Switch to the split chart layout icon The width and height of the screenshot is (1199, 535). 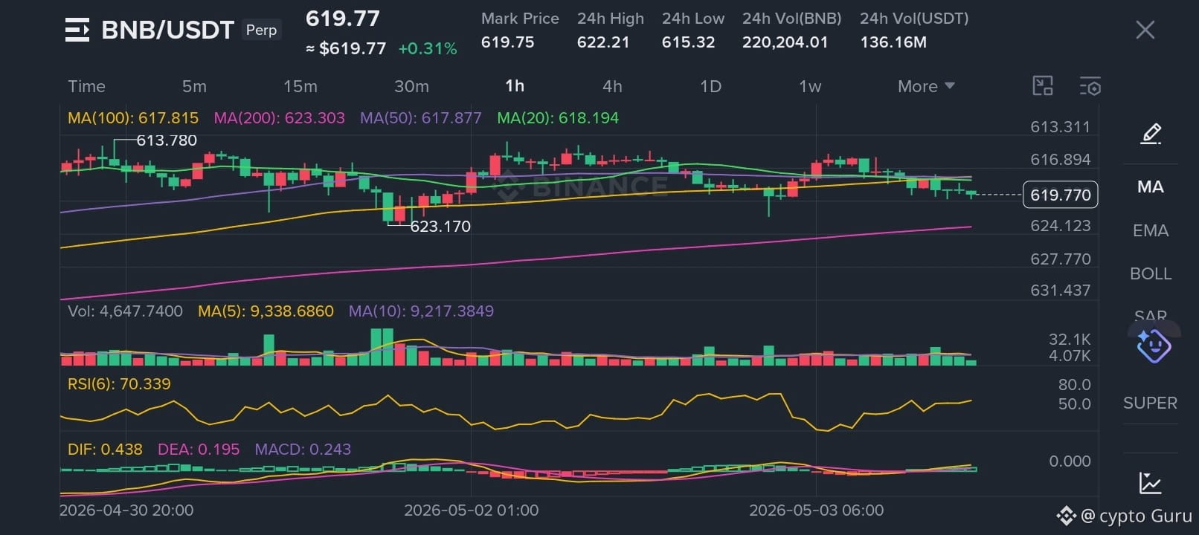[1043, 86]
